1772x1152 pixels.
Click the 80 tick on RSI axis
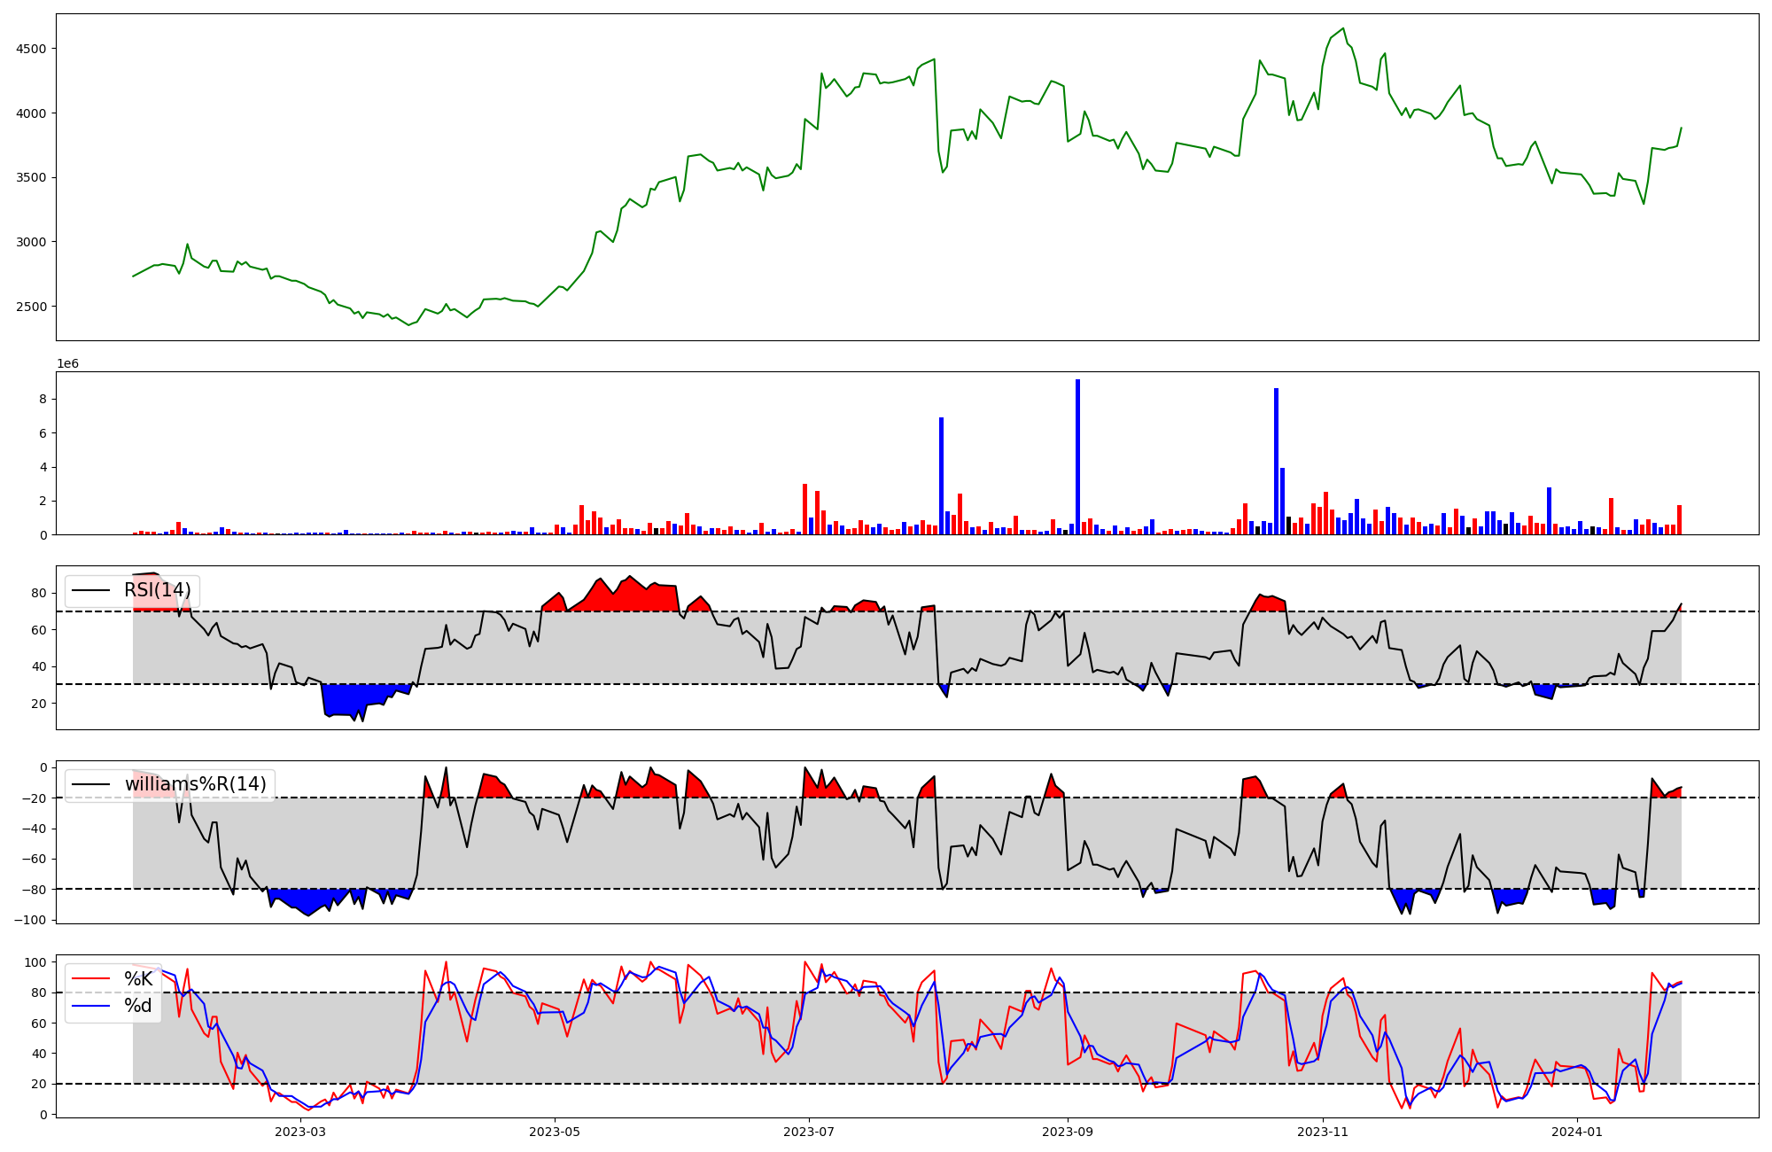[40, 593]
